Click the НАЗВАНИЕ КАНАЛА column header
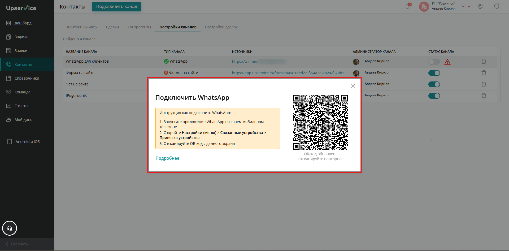 click(81, 52)
